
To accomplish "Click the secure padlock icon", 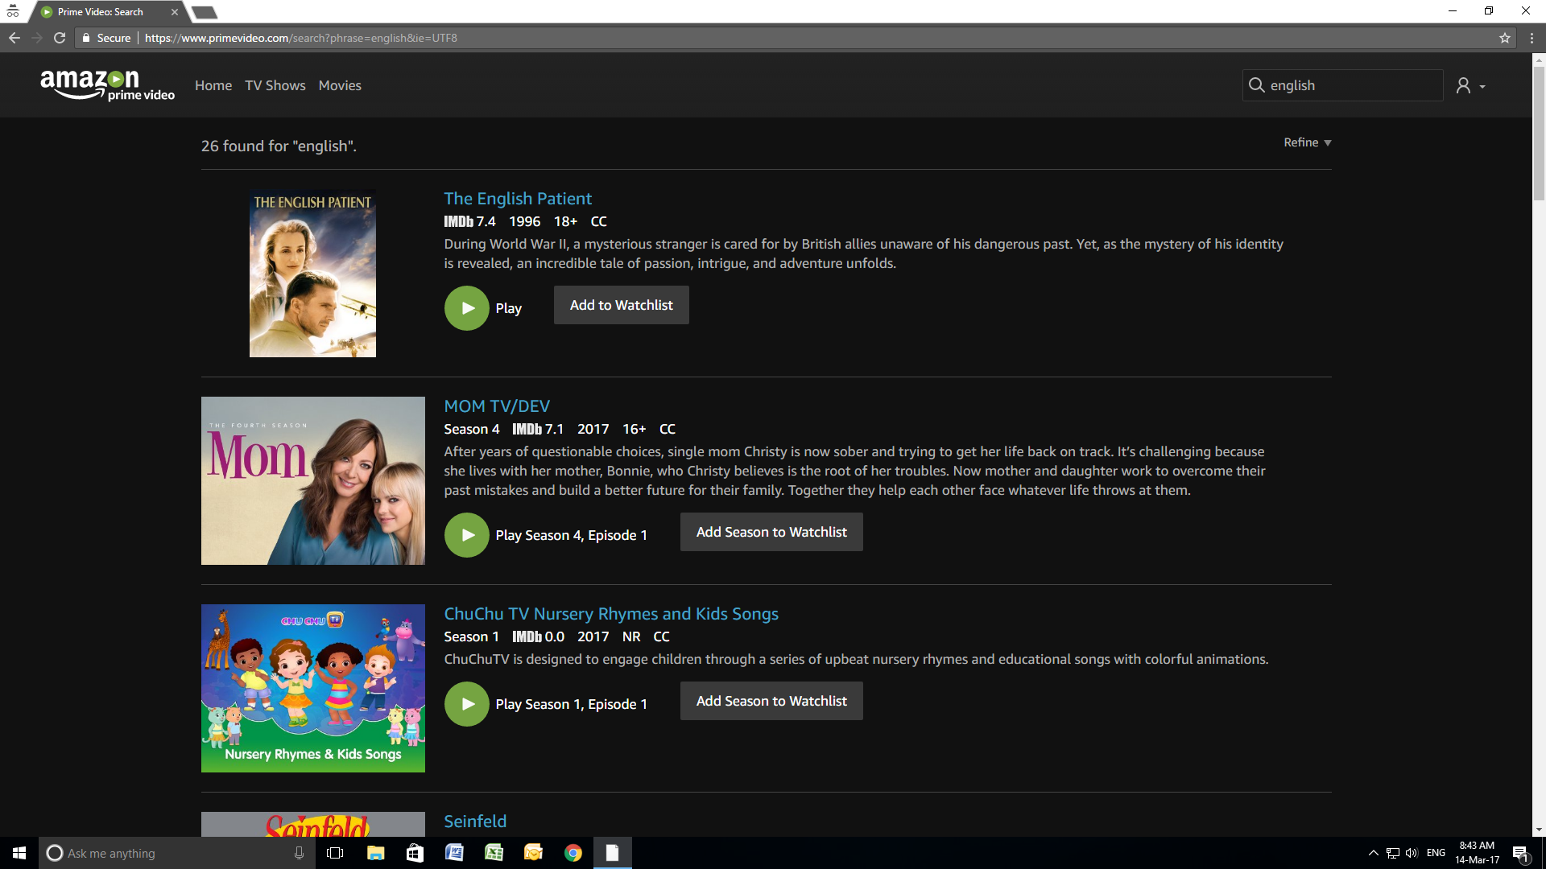I will [x=86, y=38].
